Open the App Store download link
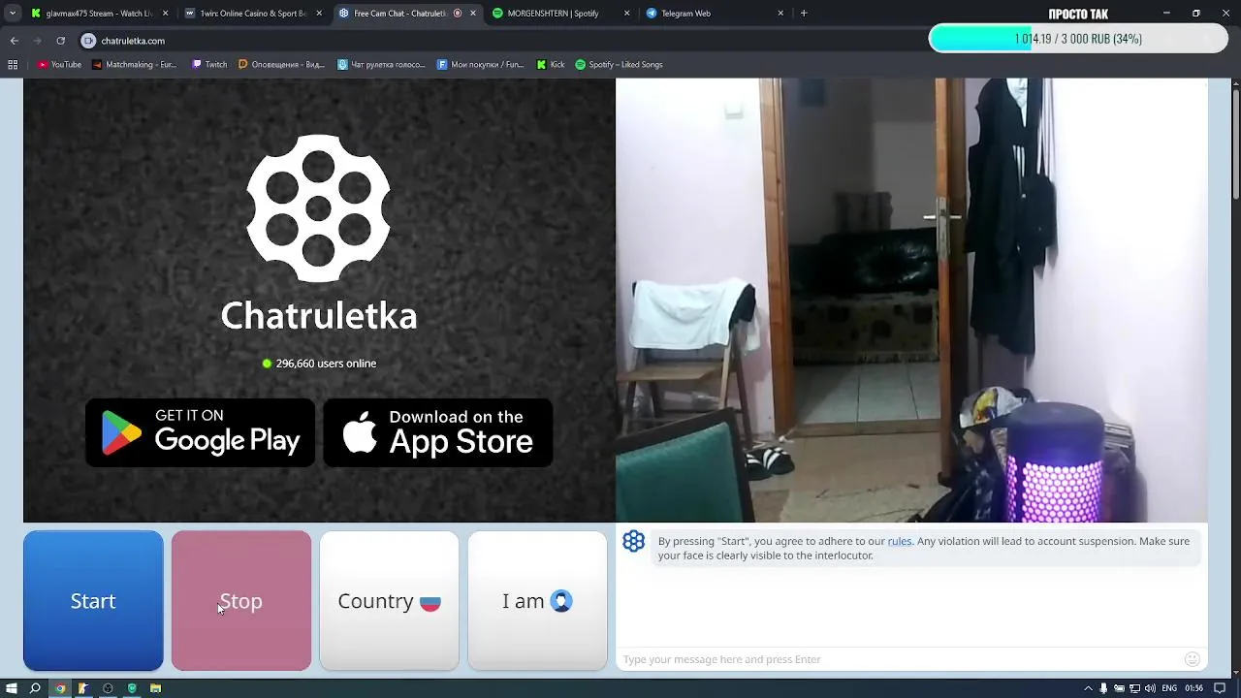1241x698 pixels. [438, 432]
